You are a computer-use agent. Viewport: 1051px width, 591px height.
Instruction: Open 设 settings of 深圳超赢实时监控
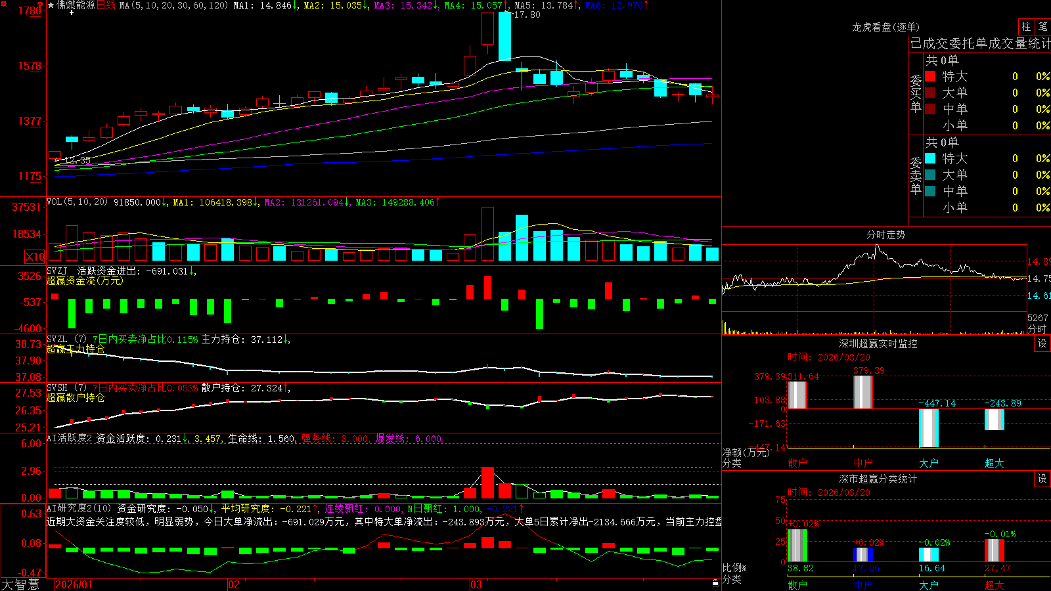[x=1042, y=343]
